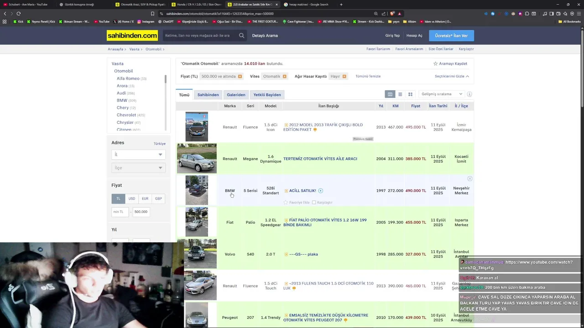The height and width of the screenshot is (328, 584).
Task: Select USD currency toggle
Action: (131, 199)
